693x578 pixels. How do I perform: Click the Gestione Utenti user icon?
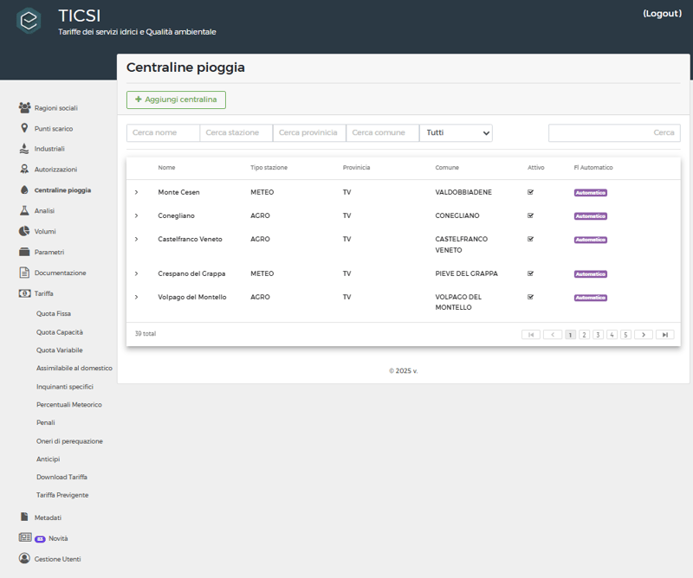pos(24,559)
